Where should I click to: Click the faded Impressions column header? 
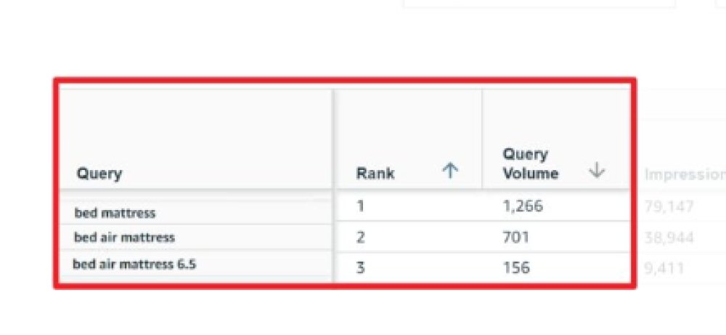[x=685, y=174]
